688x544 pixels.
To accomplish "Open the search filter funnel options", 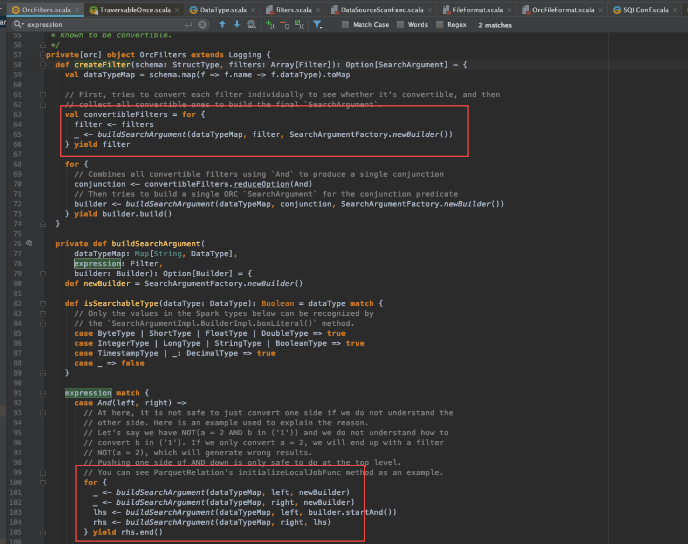I will 317,25.
